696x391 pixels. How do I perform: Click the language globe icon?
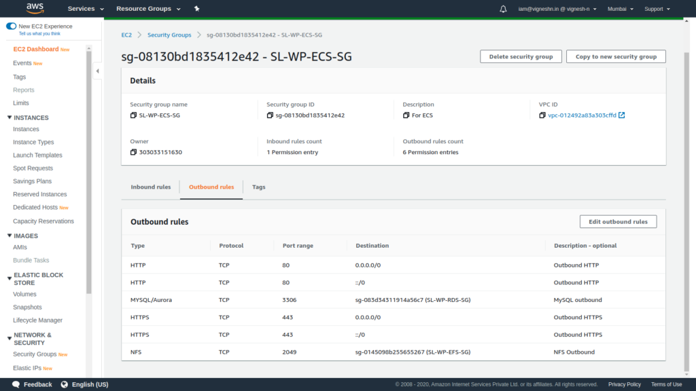[65, 384]
